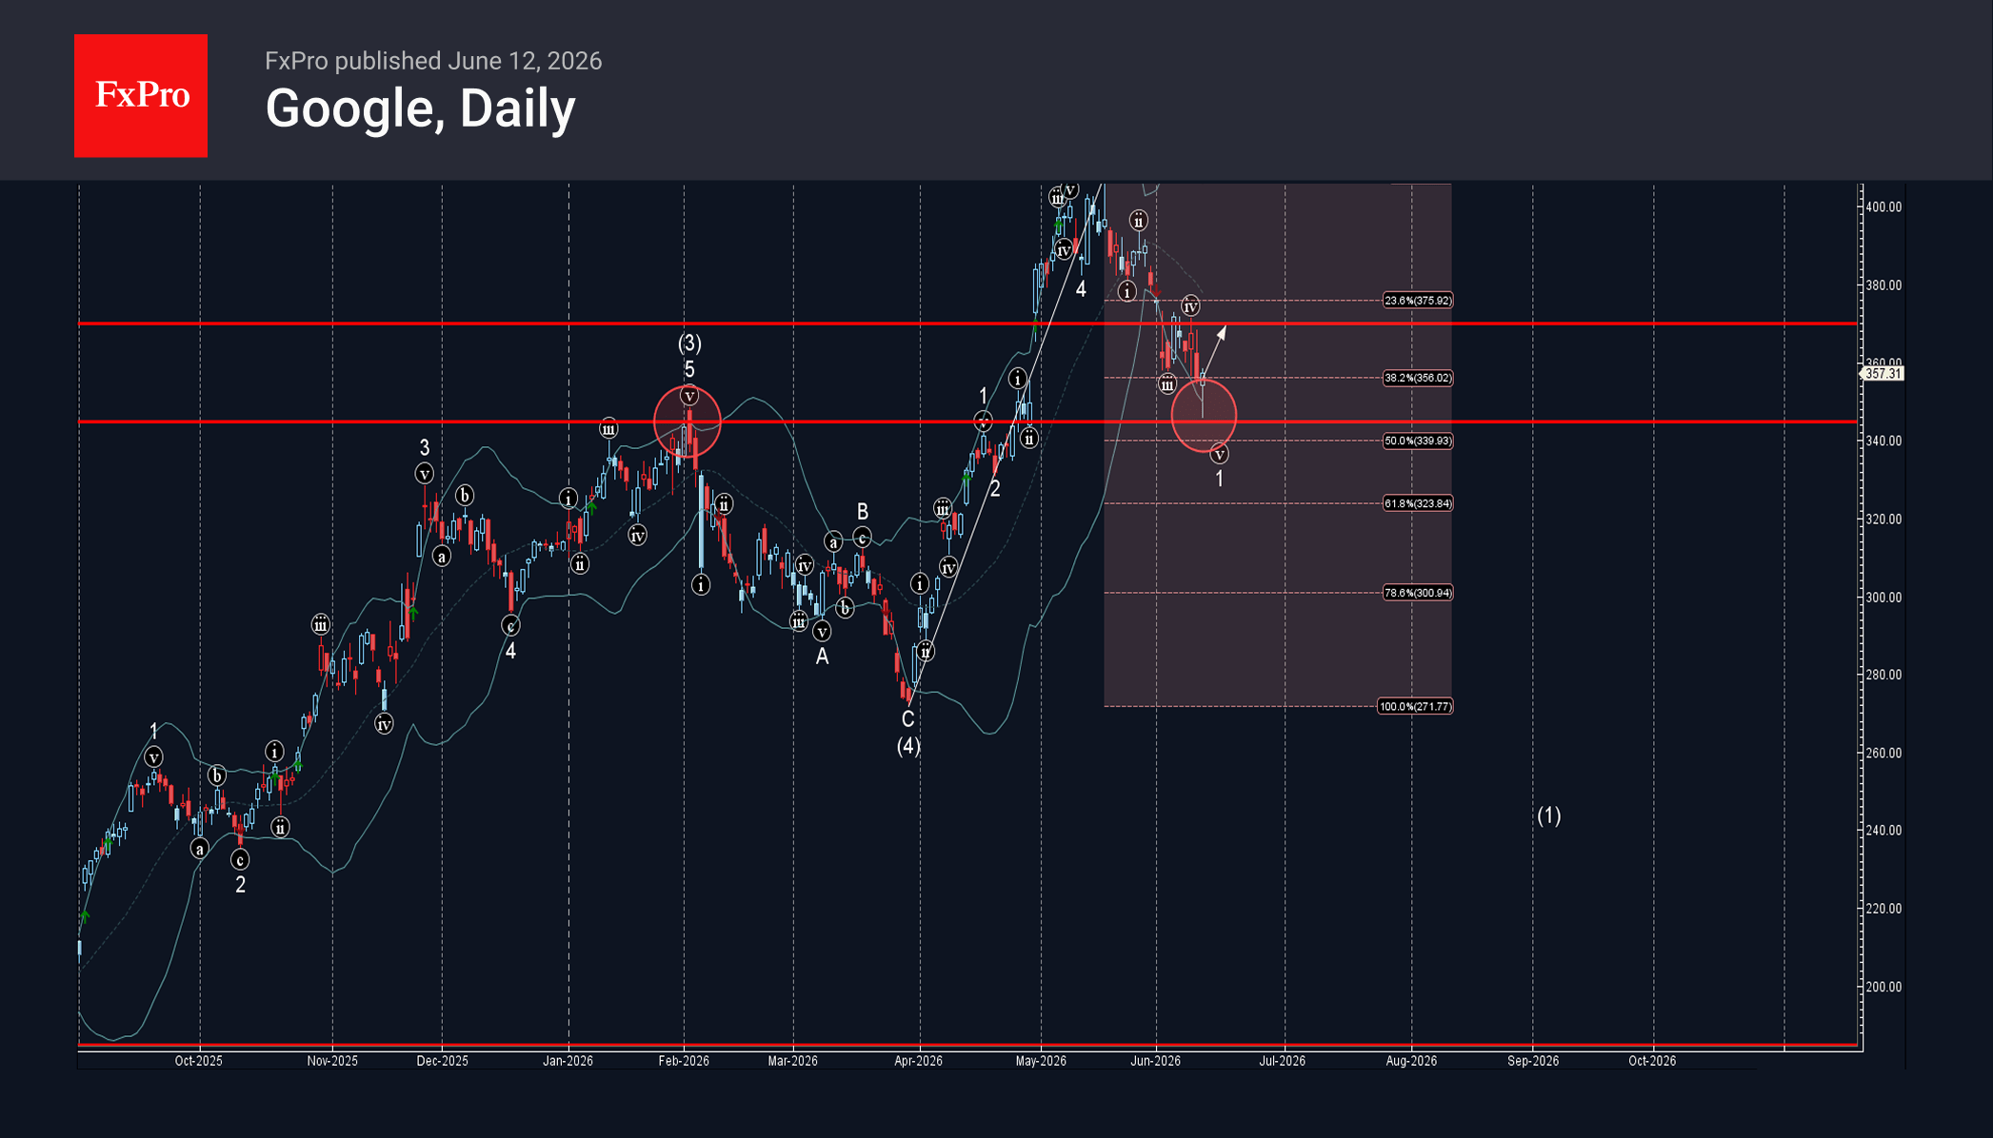The height and width of the screenshot is (1138, 1993).
Task: Click the 240.00 price axis label
Action: click(1883, 830)
